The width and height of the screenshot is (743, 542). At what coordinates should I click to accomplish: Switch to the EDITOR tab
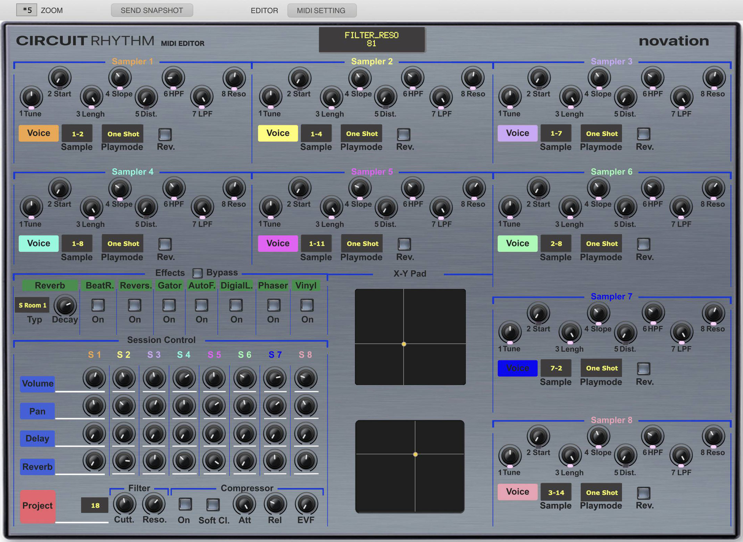coord(264,10)
